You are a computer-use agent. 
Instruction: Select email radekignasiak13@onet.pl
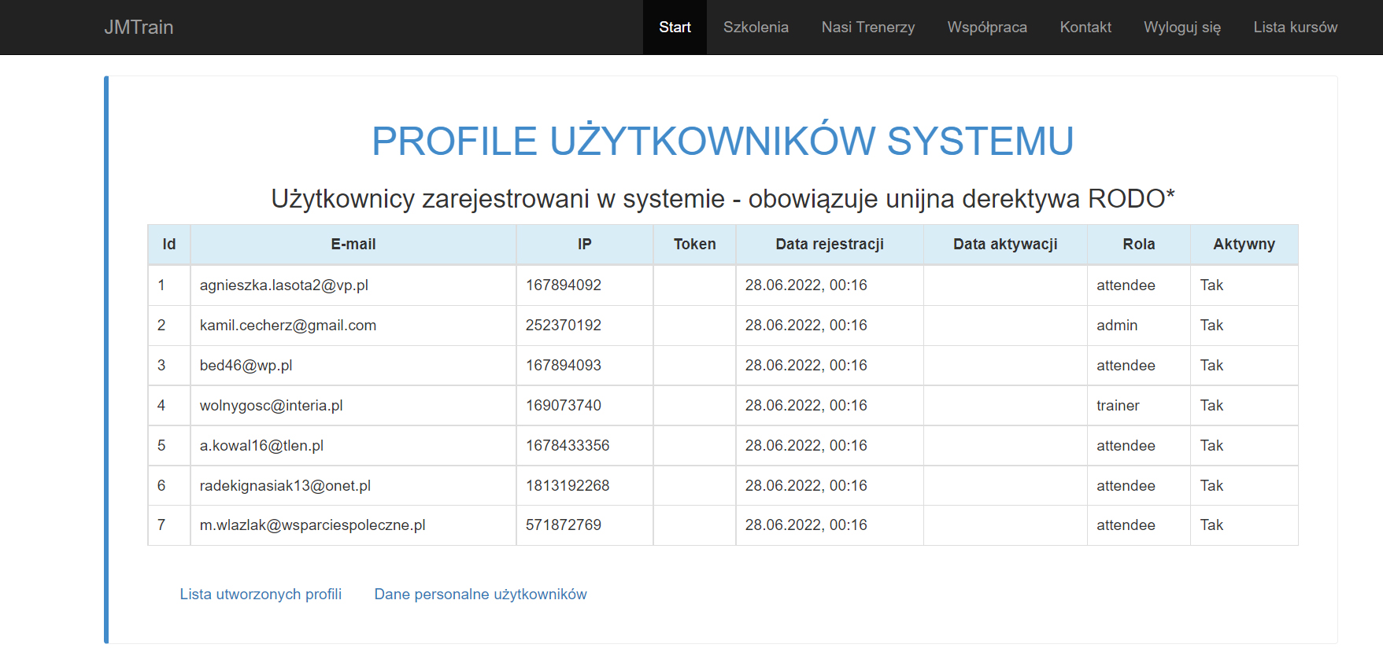285,486
